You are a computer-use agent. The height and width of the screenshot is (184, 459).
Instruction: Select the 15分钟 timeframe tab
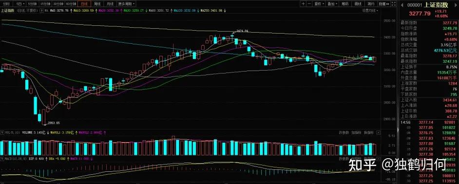click(45, 4)
